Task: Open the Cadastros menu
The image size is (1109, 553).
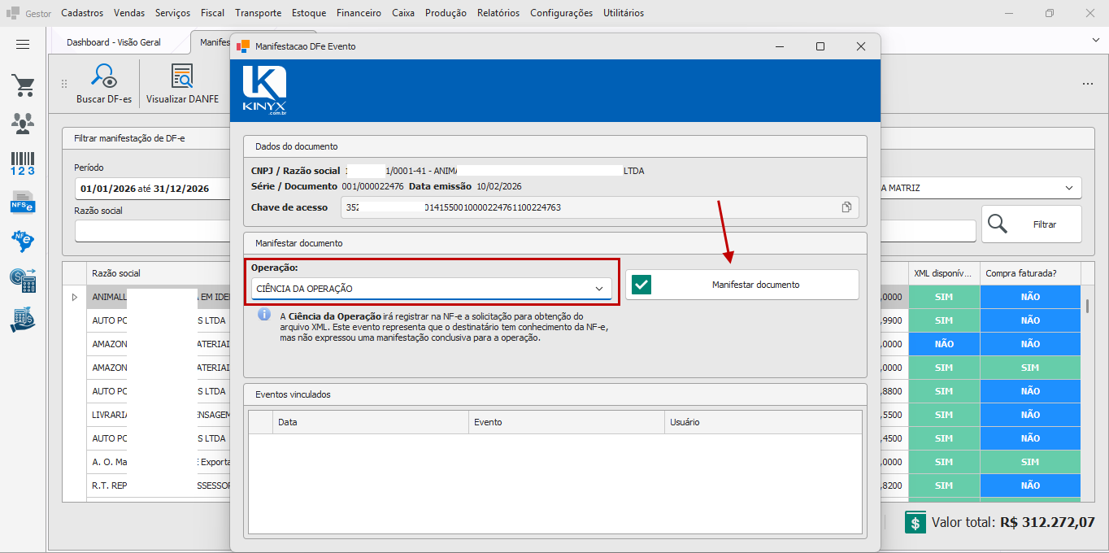Action: click(82, 13)
